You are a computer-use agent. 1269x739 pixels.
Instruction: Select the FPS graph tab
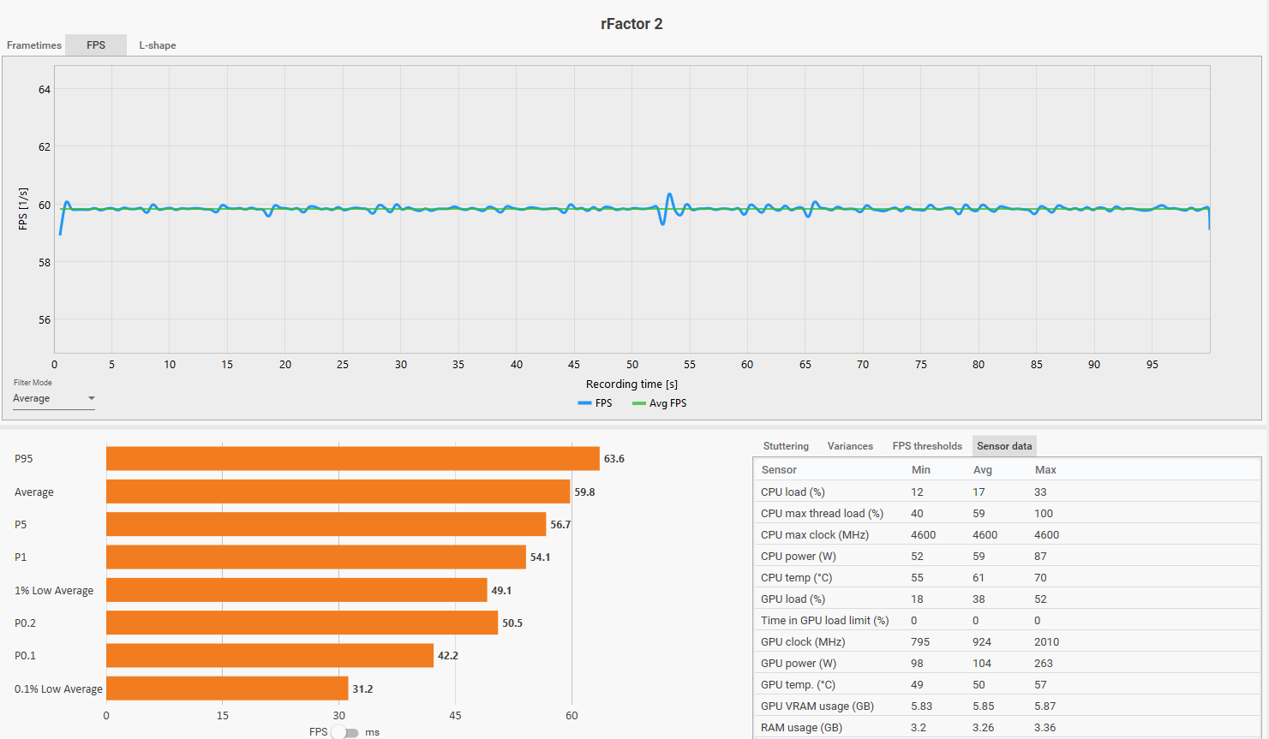(x=96, y=45)
